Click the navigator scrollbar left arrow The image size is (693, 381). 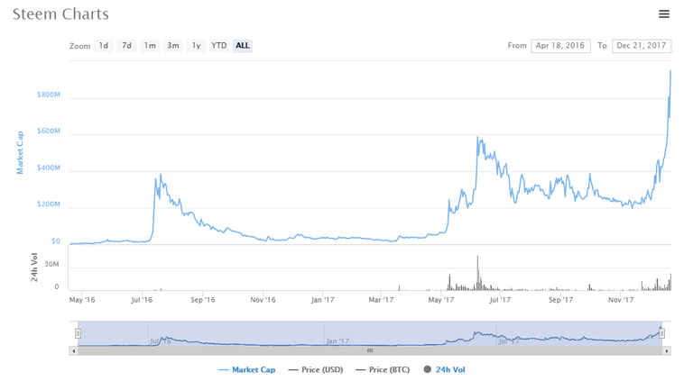point(74,351)
